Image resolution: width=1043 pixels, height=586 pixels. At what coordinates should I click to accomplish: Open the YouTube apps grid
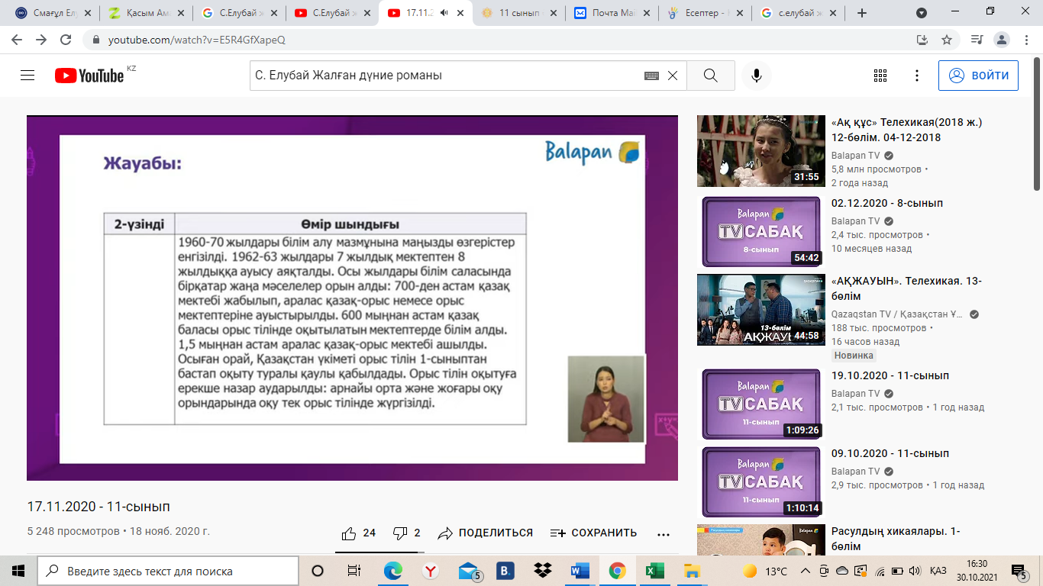(x=880, y=76)
